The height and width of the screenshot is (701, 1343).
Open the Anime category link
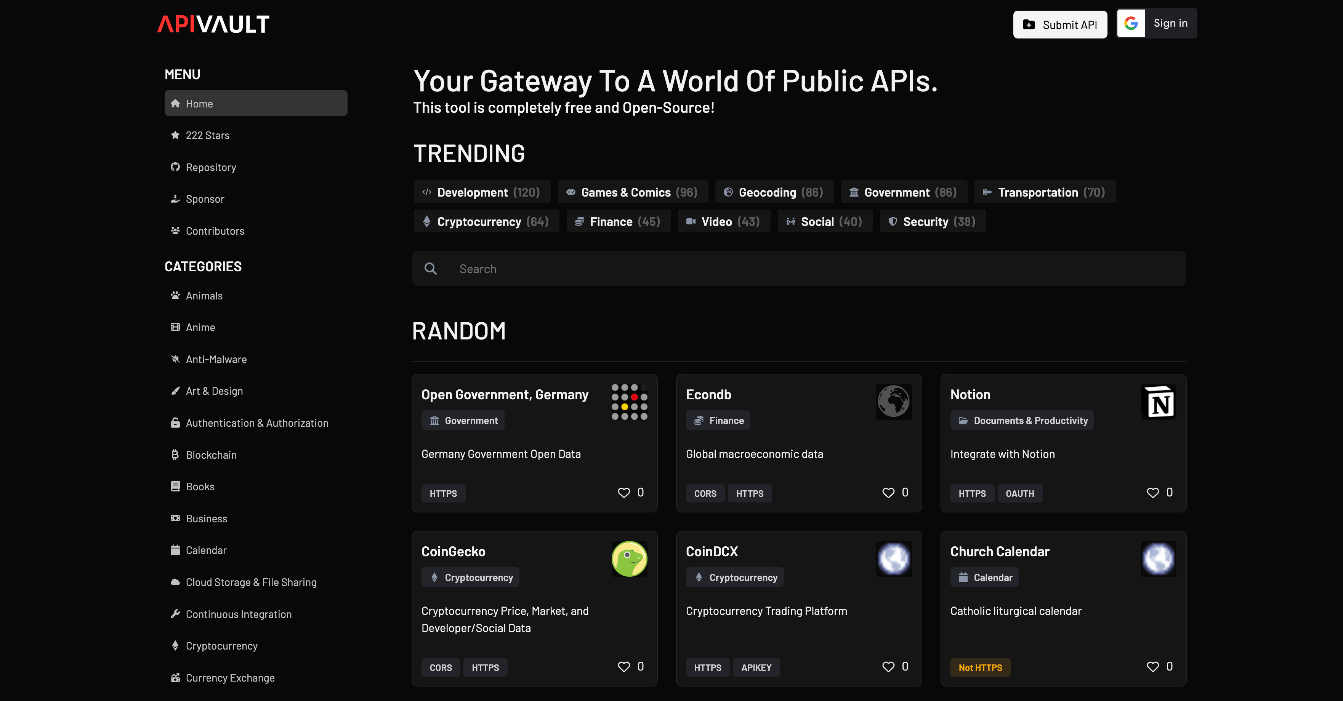point(255,327)
